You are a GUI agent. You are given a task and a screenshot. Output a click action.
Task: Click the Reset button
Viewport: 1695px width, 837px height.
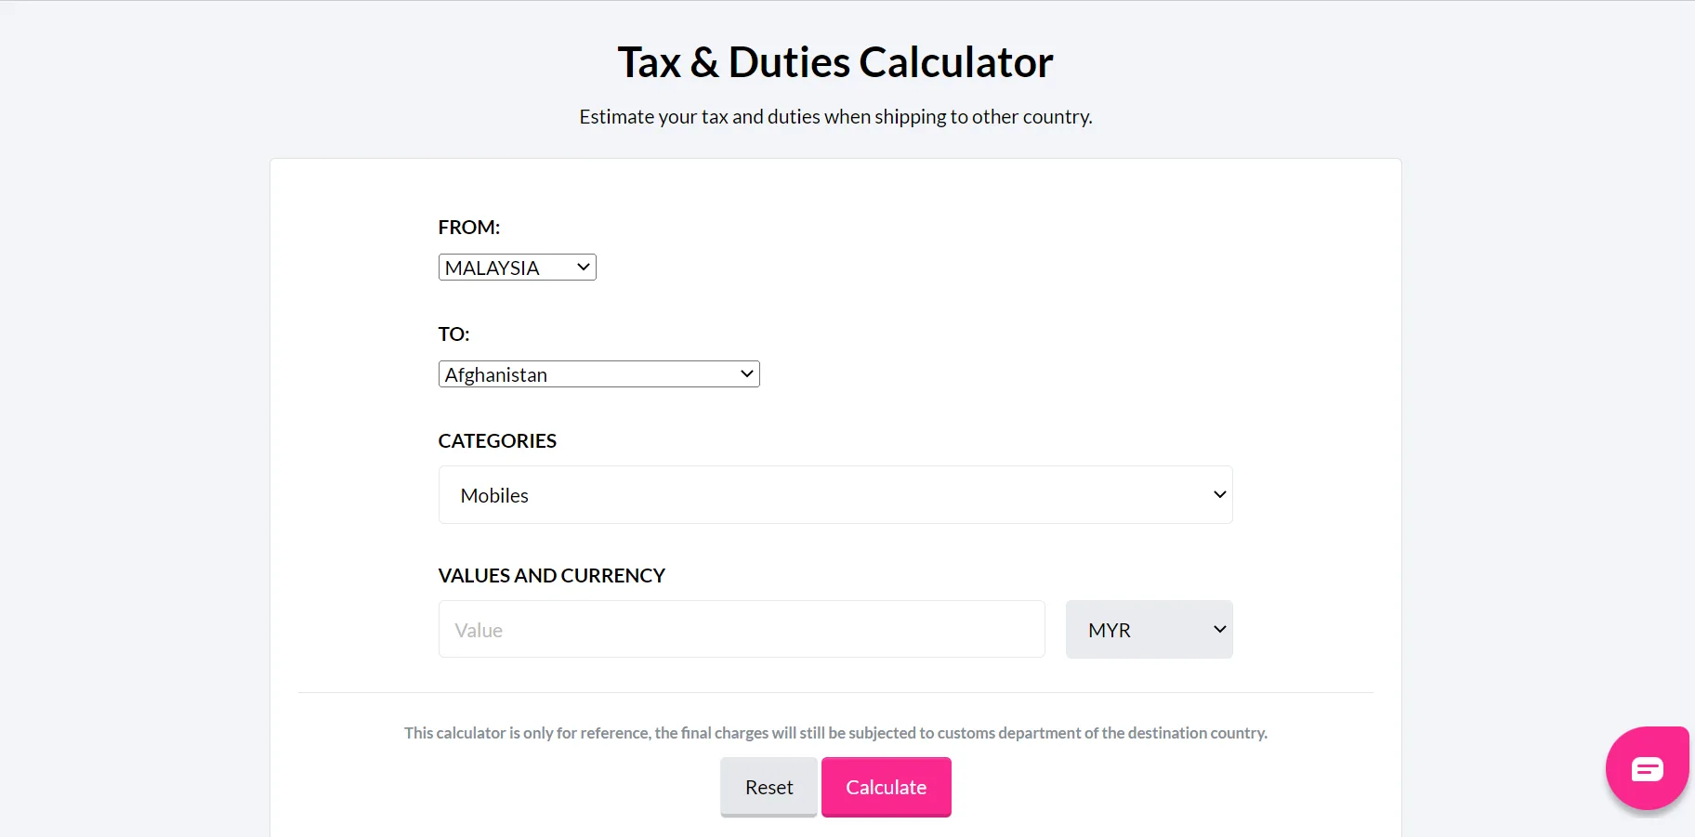pos(768,787)
